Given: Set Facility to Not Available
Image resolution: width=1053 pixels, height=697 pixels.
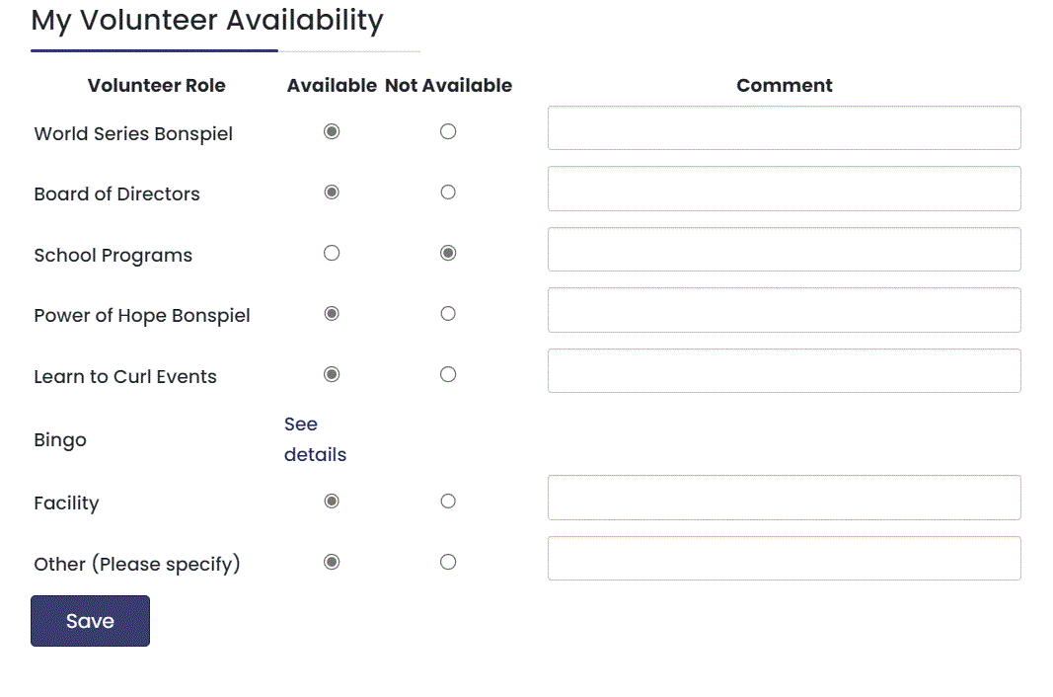Looking at the screenshot, I should coord(448,502).
